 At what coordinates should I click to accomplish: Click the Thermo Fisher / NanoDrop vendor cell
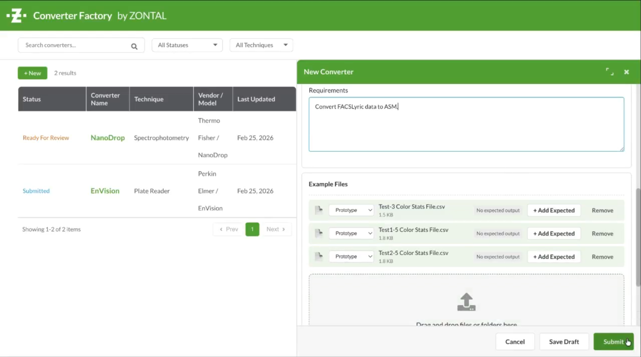pos(213,138)
